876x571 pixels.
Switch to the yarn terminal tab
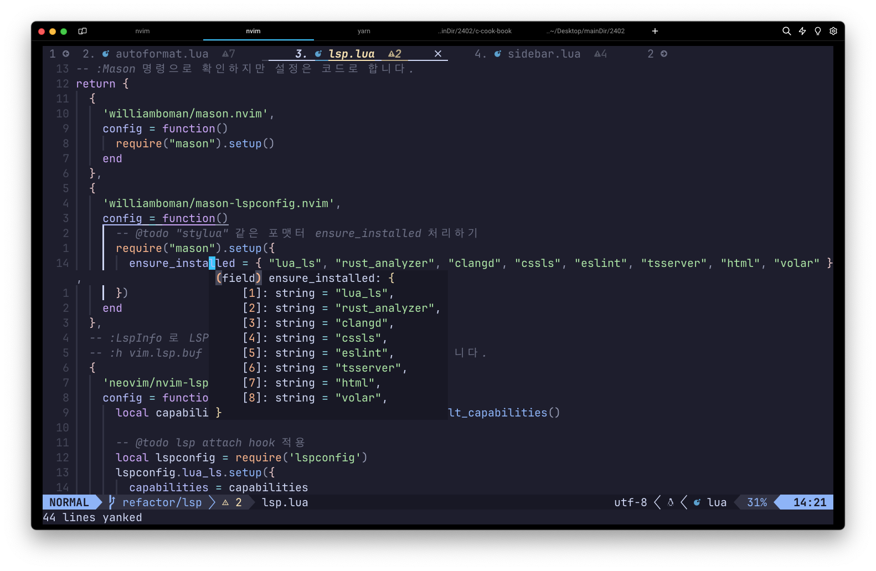coord(364,31)
